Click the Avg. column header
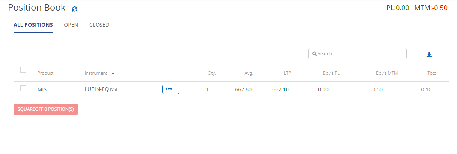This screenshot has width=457, height=154. coord(249,73)
